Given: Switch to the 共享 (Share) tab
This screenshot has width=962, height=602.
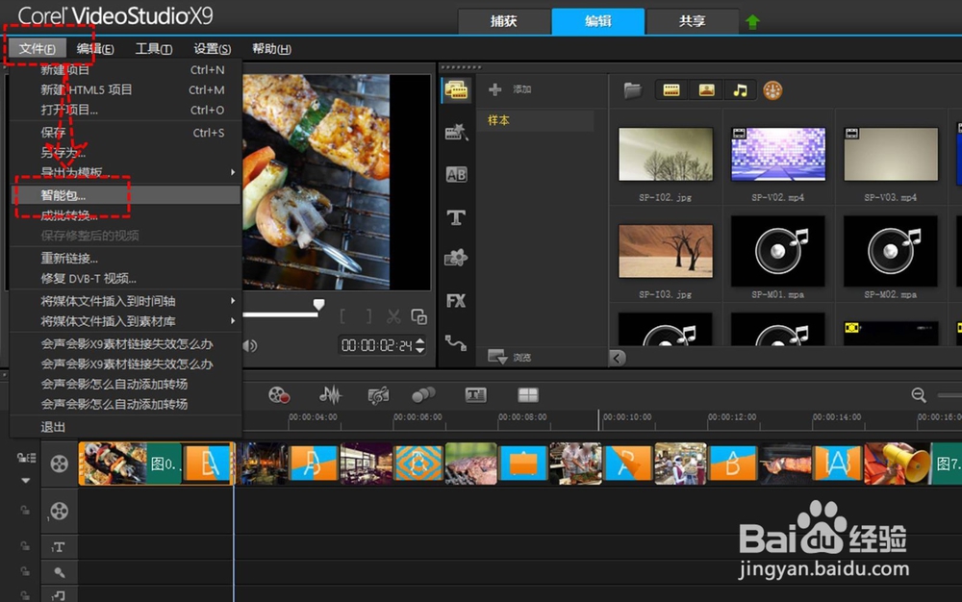Looking at the screenshot, I should point(692,21).
